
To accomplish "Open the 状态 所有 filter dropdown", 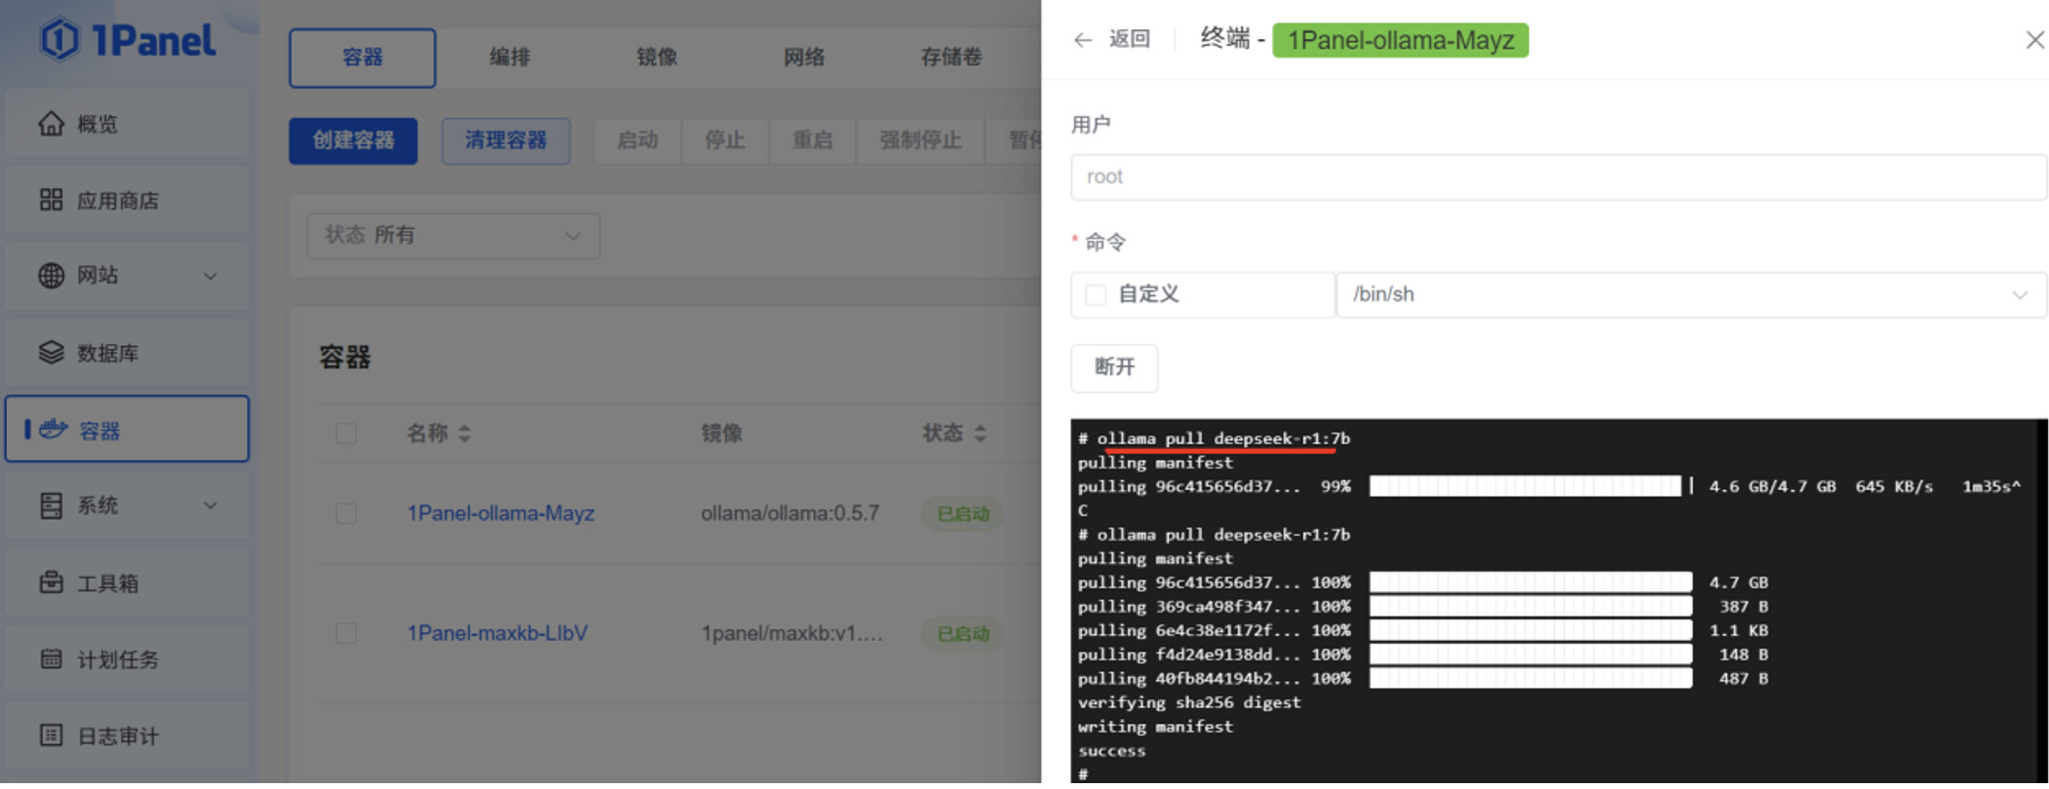I will [x=453, y=236].
